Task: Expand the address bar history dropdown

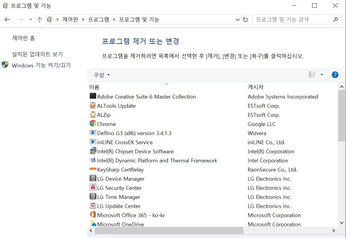Action: (237, 20)
